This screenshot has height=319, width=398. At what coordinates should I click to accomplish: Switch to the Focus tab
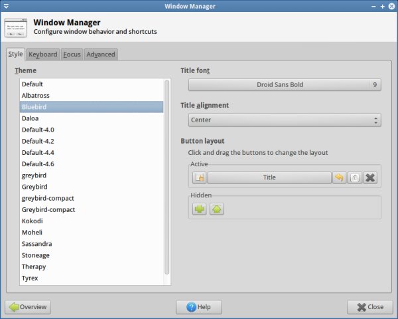pyautogui.click(x=72, y=54)
